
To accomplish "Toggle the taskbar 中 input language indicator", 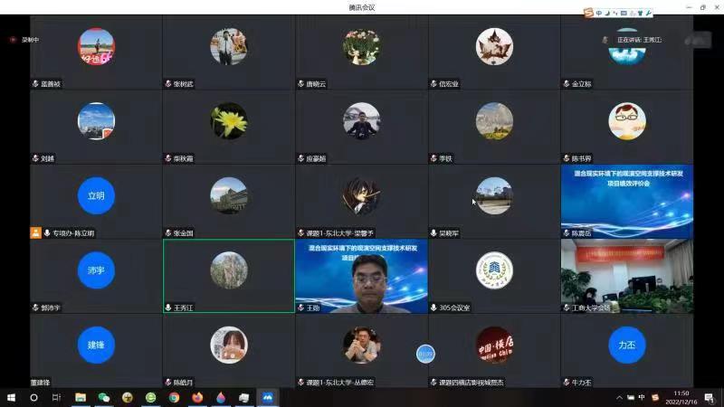I will (642, 397).
